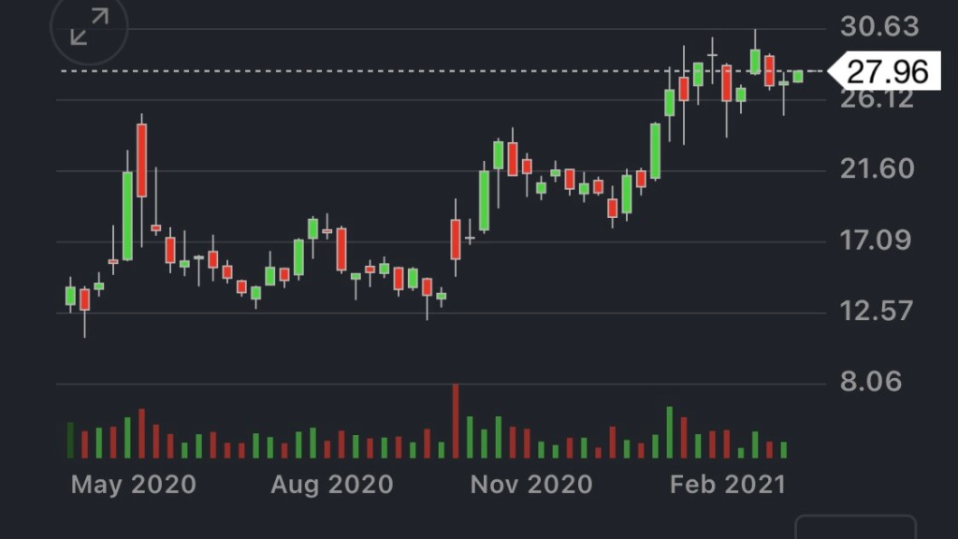Click the 27.96 current price tag
958x539 pixels.
887,71
